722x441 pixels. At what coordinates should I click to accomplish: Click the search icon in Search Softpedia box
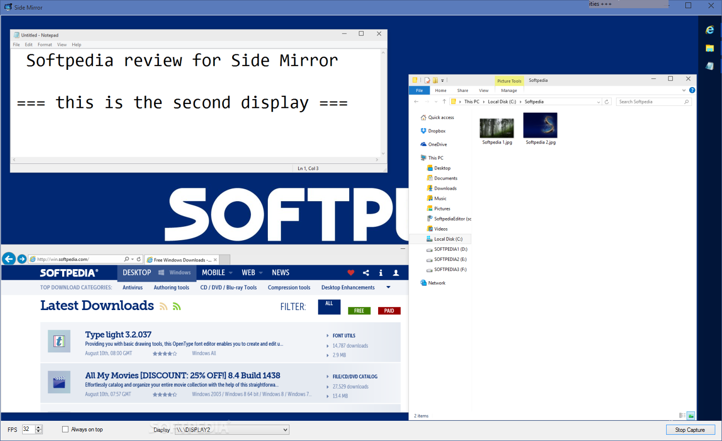[686, 102]
